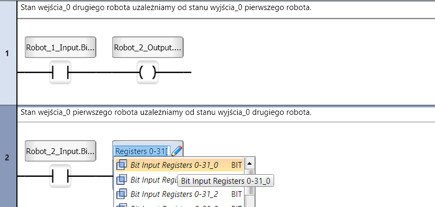The width and height of the screenshot is (435, 207).
Task: Click the scroll up arrow of suggestion list
Action: click(249, 164)
